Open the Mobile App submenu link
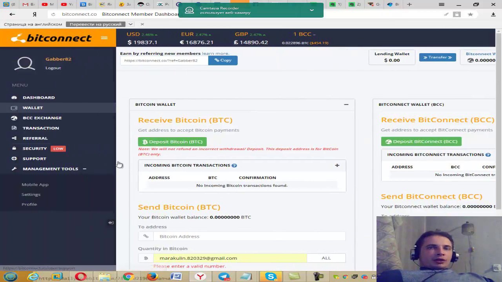 pyautogui.click(x=35, y=184)
